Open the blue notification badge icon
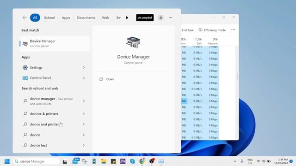This screenshot has height=166, width=296. (291, 161)
